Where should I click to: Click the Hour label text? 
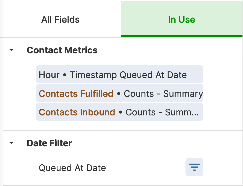[49, 75]
